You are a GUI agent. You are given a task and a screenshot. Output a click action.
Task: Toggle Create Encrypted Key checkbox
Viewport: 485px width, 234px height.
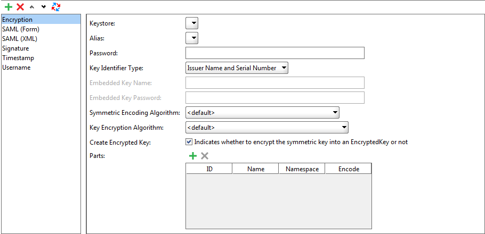[x=189, y=142]
